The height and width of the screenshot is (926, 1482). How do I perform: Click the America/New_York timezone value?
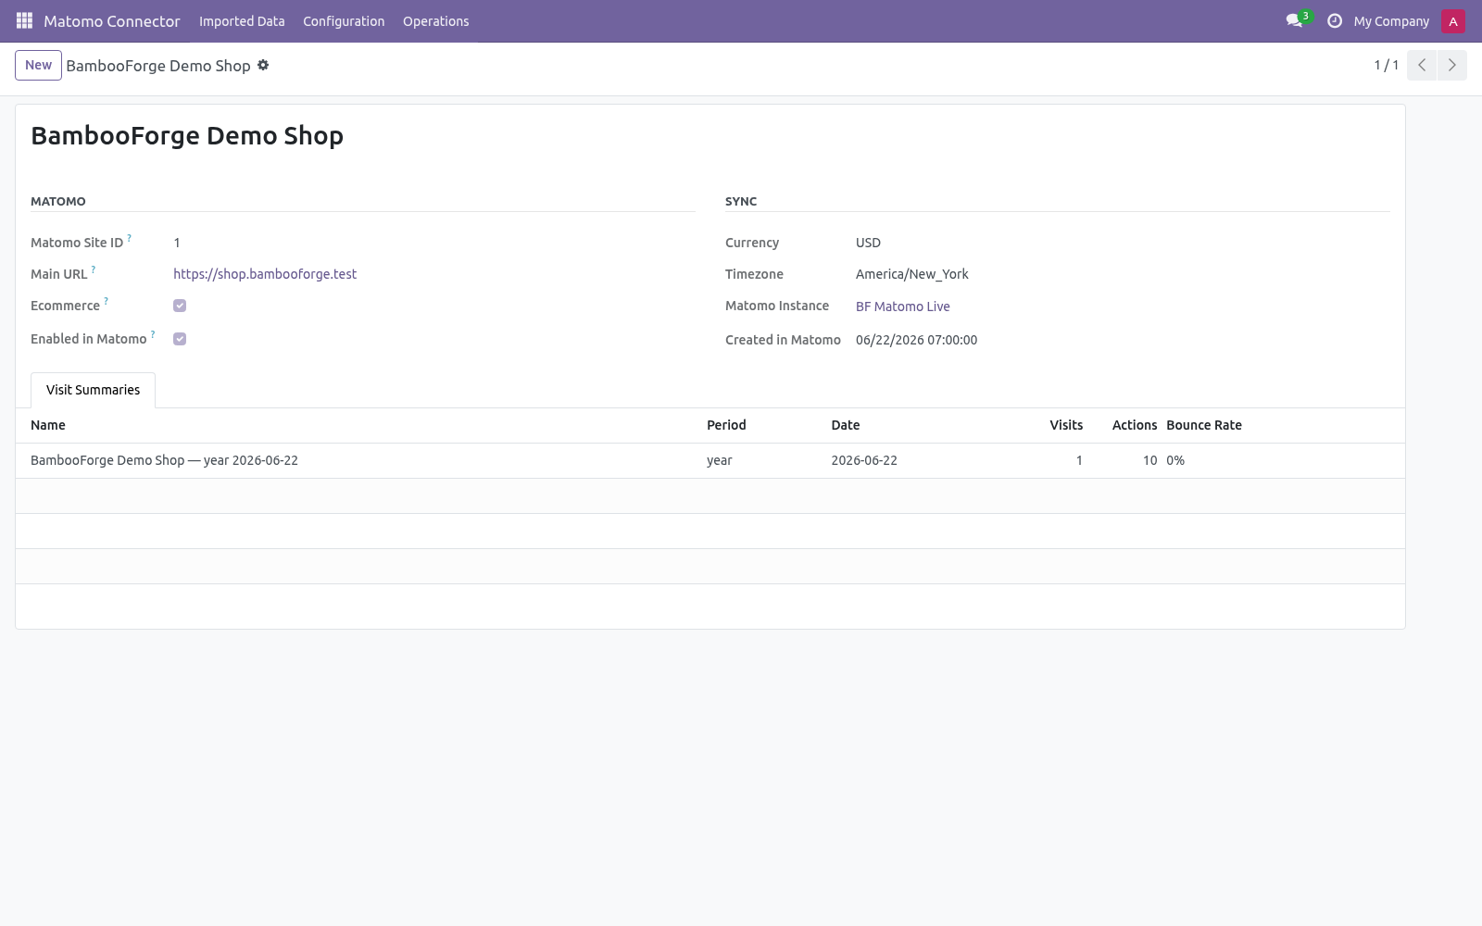(912, 274)
